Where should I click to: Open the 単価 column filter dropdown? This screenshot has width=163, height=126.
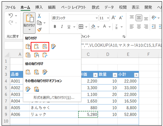pyautogui.click(x=95, y=75)
